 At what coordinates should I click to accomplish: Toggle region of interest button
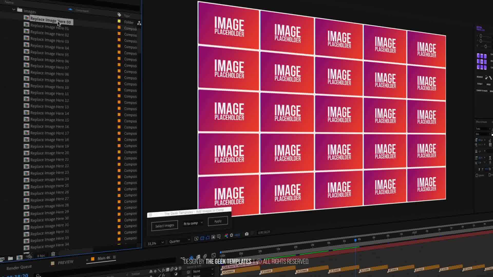click(x=213, y=237)
